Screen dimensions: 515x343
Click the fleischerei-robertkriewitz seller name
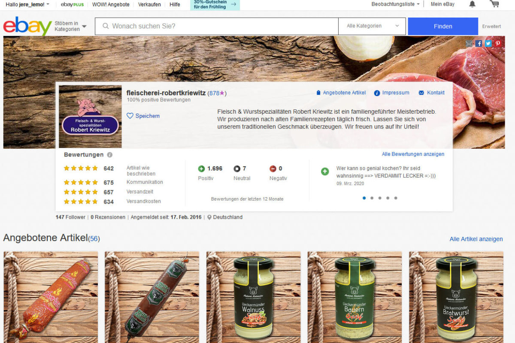(x=166, y=93)
